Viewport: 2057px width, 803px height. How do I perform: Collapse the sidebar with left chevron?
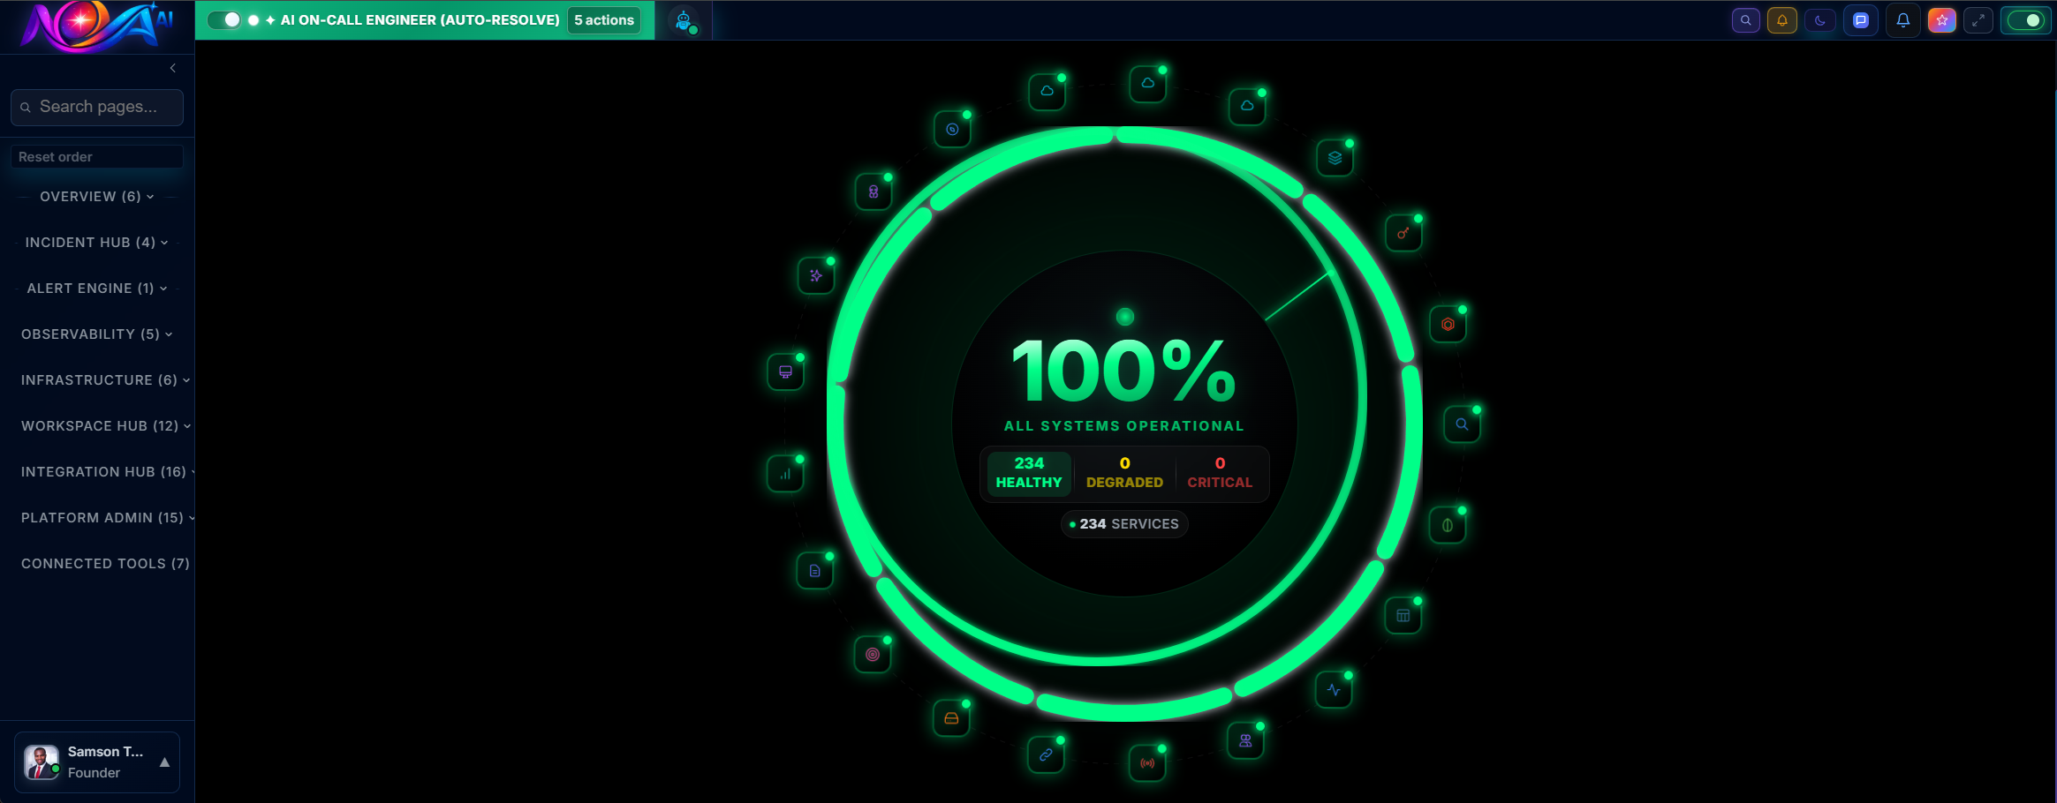(x=173, y=68)
